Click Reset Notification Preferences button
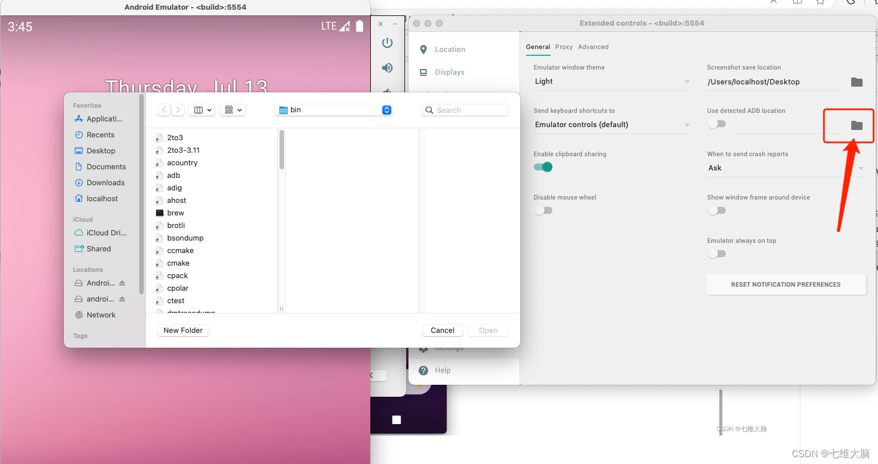 click(786, 284)
